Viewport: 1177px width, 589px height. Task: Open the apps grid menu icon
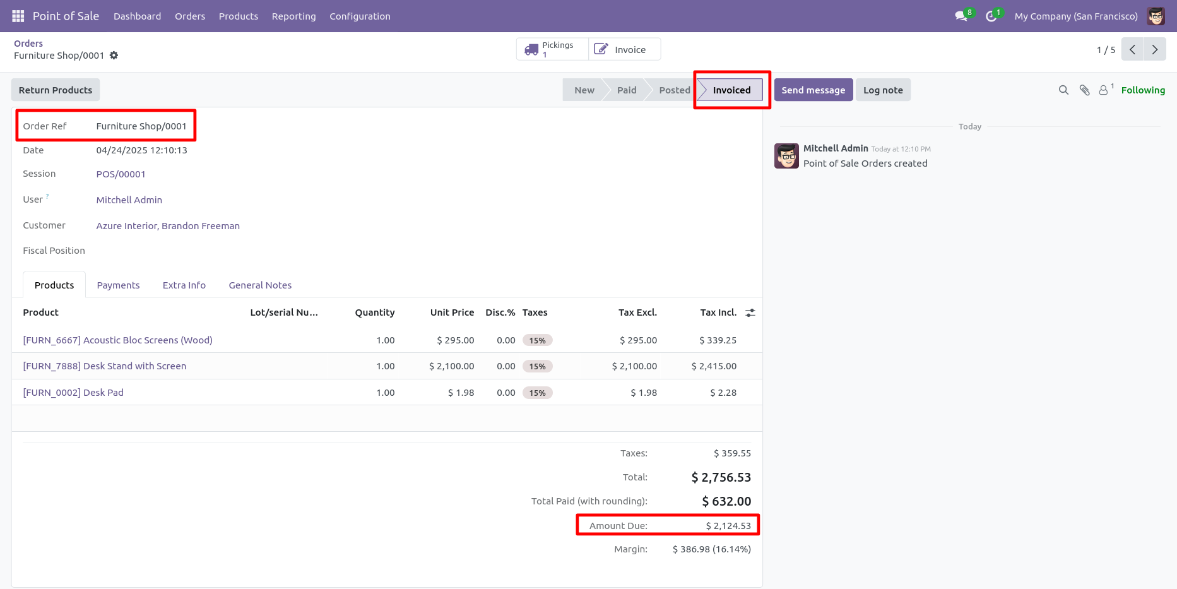tap(18, 16)
